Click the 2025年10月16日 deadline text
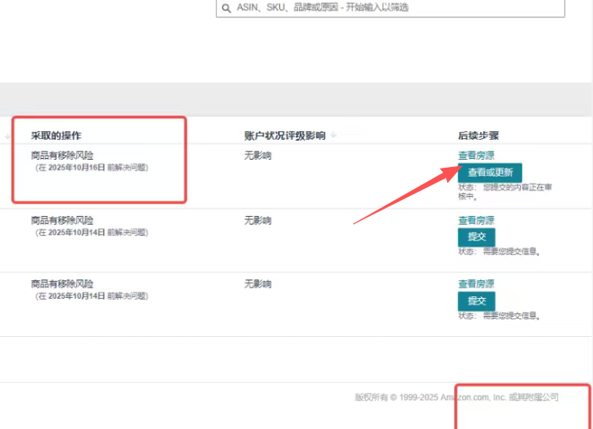This screenshot has height=429, width=593. 77,168
